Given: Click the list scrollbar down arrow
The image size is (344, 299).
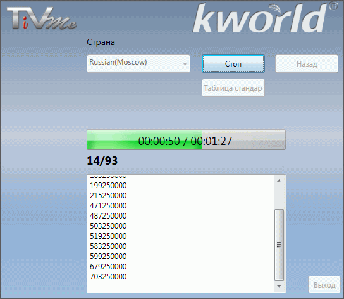Looking at the screenshot, I should coord(279,286).
